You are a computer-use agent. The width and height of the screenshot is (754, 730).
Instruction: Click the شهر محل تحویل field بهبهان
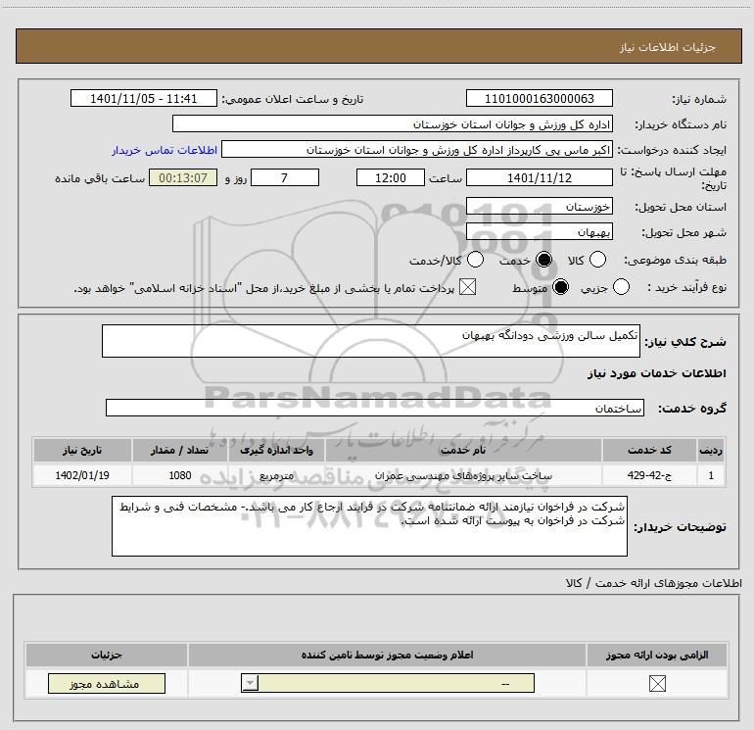click(x=539, y=232)
